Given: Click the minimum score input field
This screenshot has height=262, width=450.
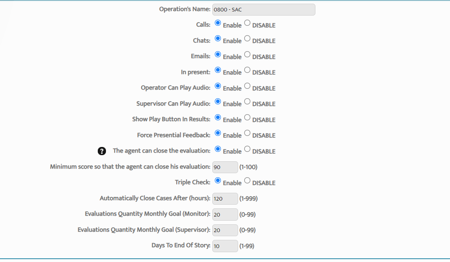Looking at the screenshot, I should (x=225, y=167).
